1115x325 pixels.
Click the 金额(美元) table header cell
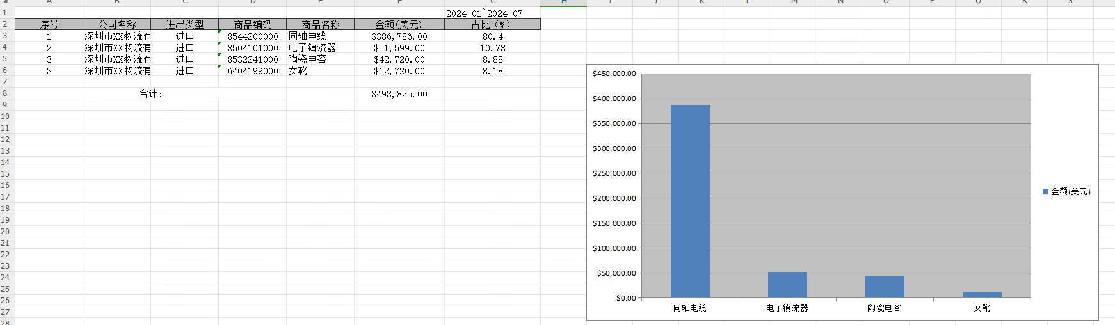click(x=399, y=24)
